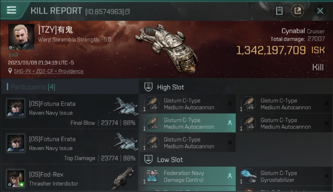Open the clipboard report icon

click(279, 11)
